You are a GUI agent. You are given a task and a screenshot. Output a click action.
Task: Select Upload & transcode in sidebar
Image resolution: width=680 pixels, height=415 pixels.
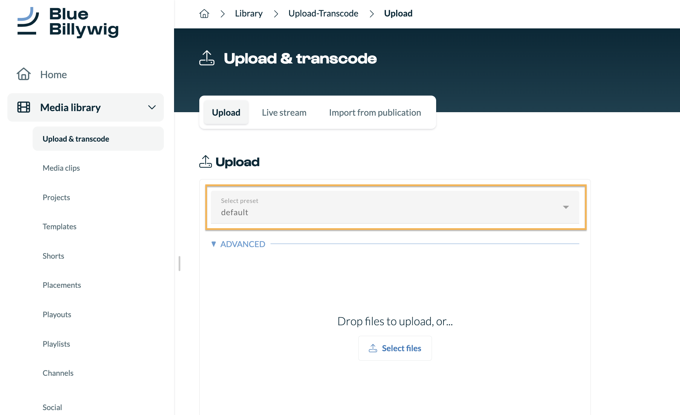point(98,139)
